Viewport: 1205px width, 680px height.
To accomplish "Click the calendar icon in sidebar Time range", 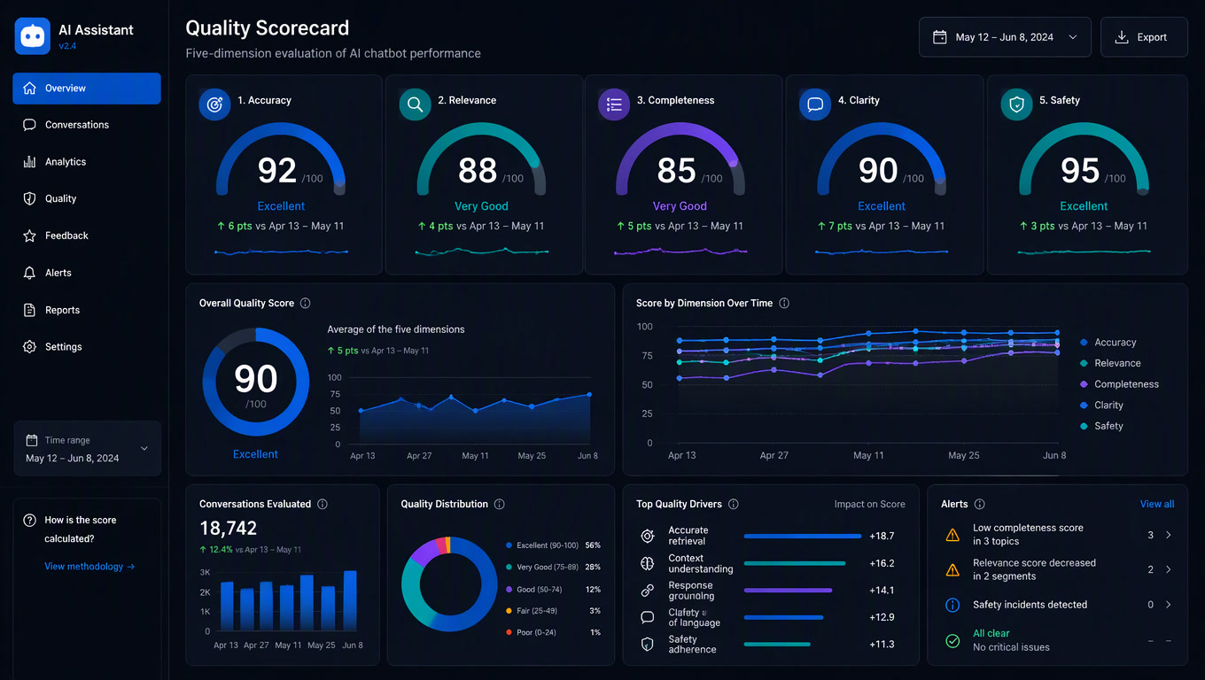I will tap(32, 440).
